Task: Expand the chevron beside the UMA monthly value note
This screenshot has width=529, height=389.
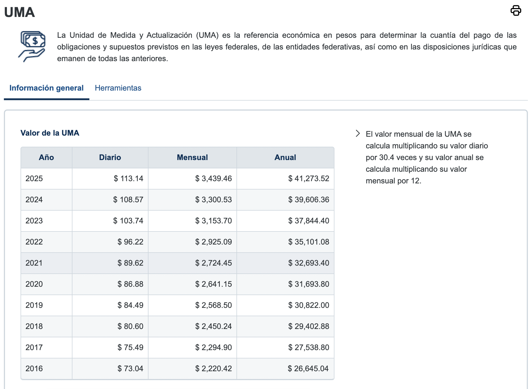Action: [358, 134]
